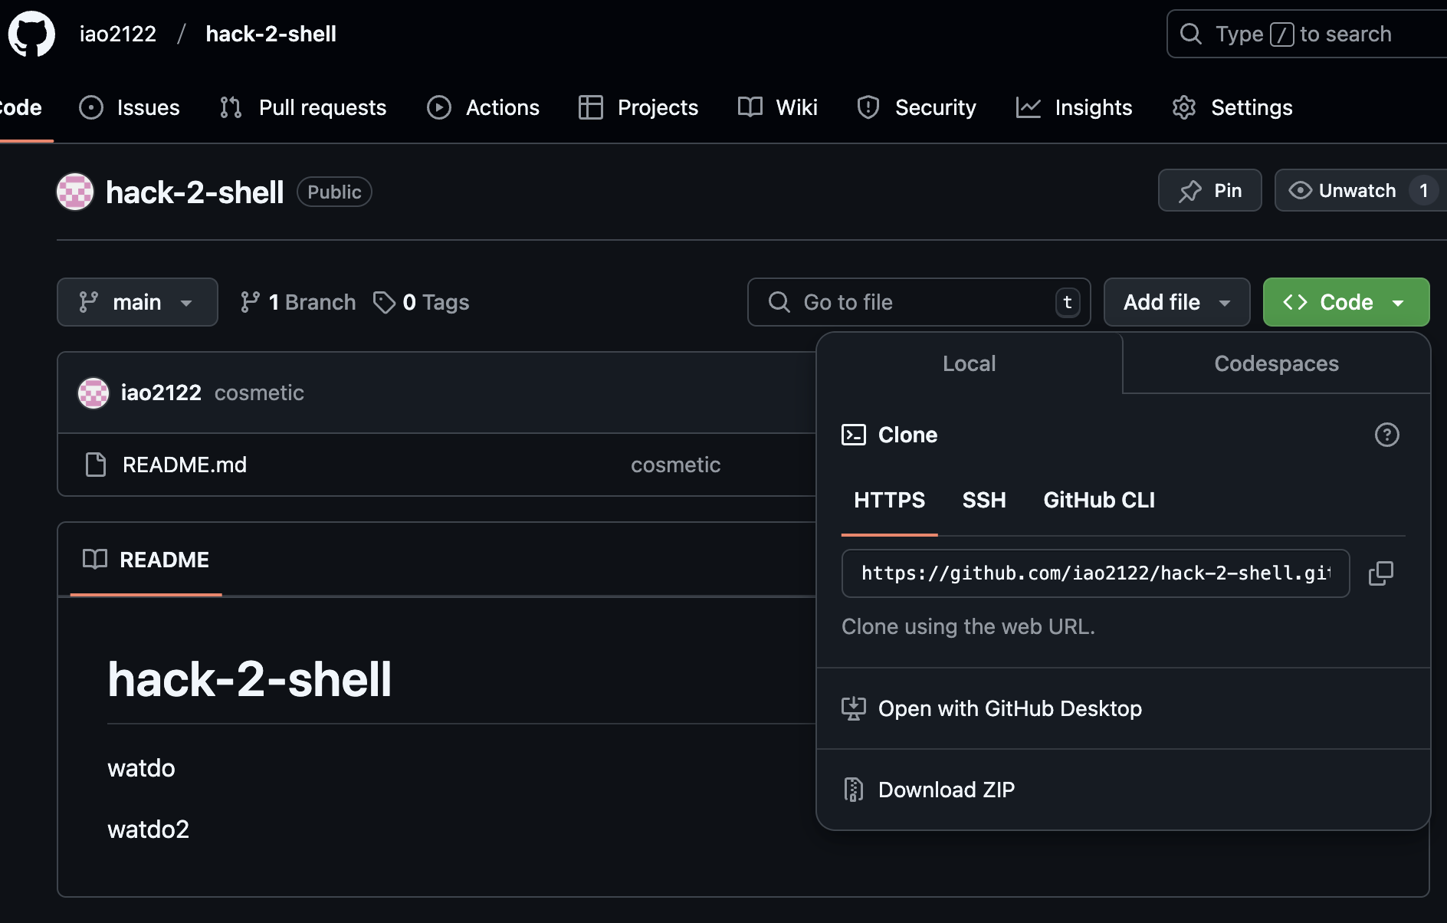Click the terminal icon beside Clone
Image resolution: width=1447 pixels, height=923 pixels.
pyautogui.click(x=854, y=435)
